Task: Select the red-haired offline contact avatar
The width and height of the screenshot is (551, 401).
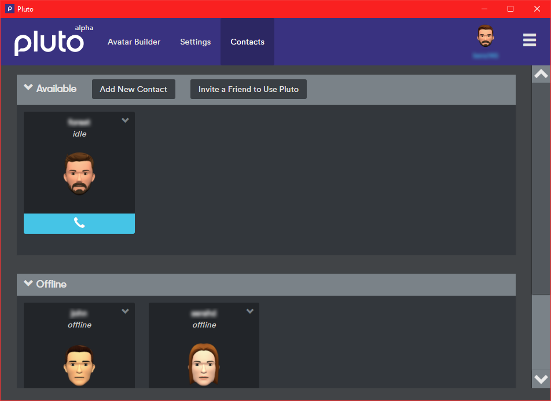Action: tap(204, 365)
